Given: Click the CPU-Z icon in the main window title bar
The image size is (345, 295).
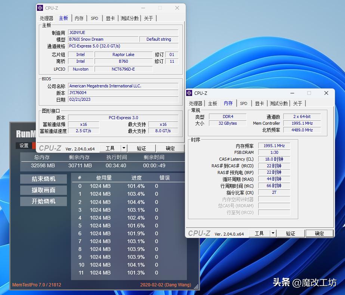Looking at the screenshot, I should 40,7.
